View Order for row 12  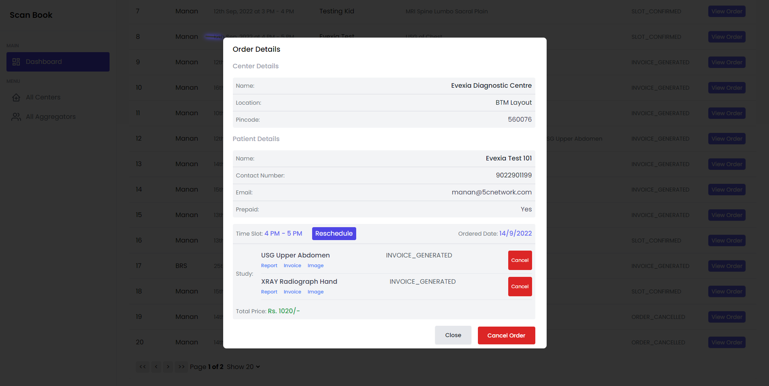coord(727,139)
